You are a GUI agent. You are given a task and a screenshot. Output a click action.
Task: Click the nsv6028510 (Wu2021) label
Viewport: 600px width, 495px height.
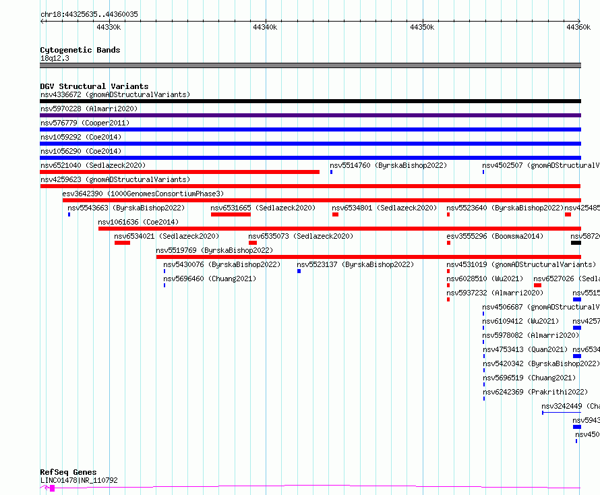[x=485, y=279]
